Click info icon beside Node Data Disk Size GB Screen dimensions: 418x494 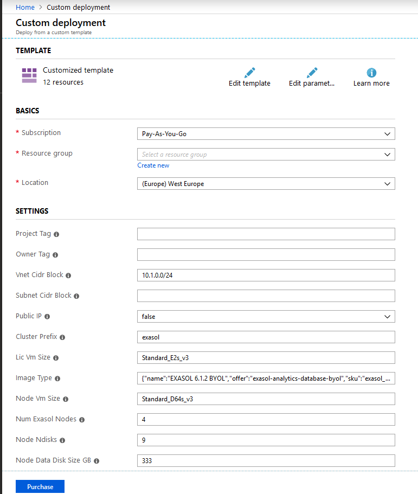97,461
